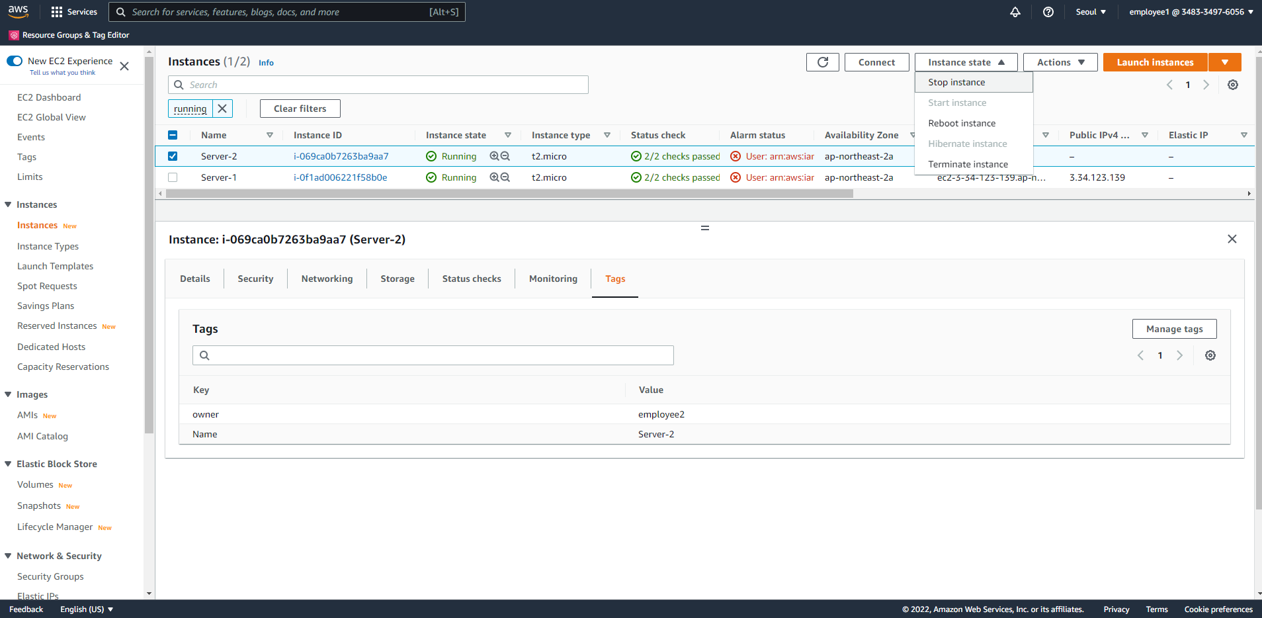Switch to the Networking tab
The image size is (1262, 618).
[x=327, y=279]
